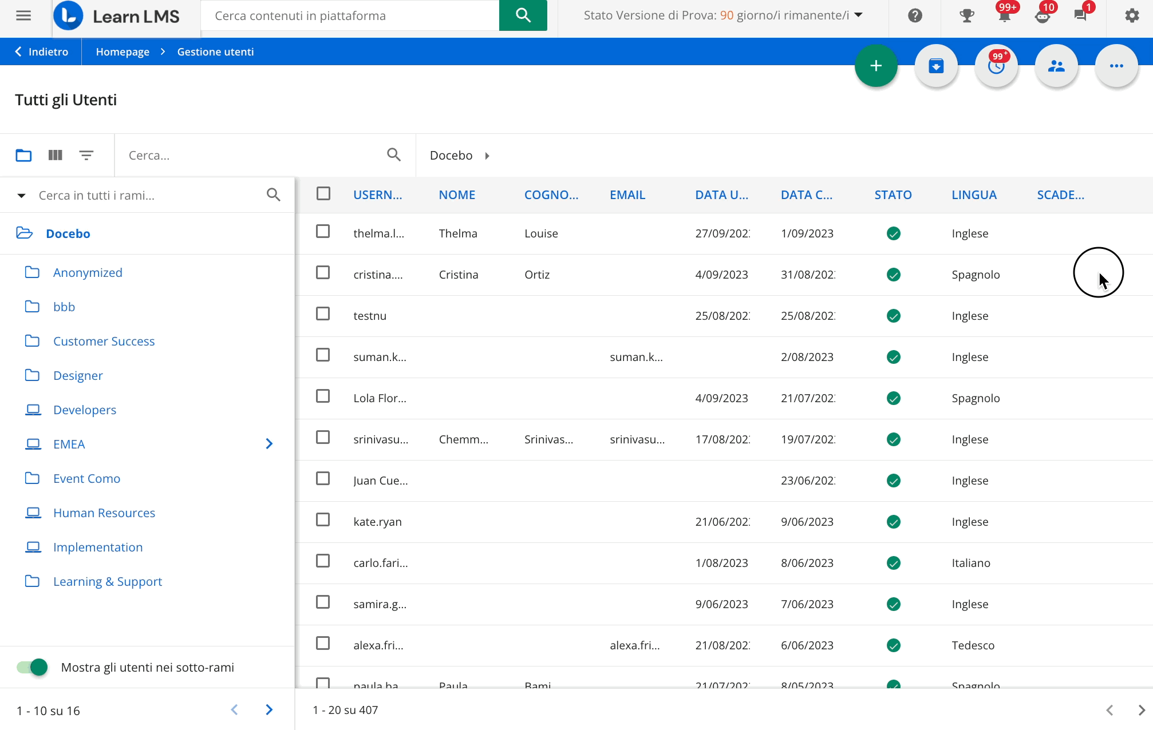Open the background jobs clock button
This screenshot has height=730, width=1153.
coord(996,66)
